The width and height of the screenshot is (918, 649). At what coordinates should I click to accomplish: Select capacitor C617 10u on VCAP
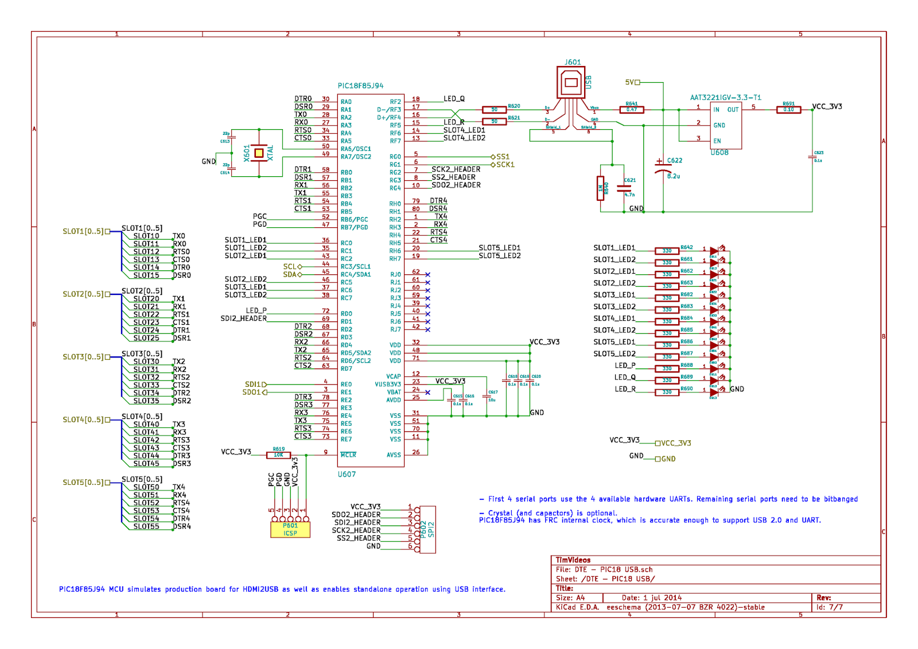[x=487, y=397]
